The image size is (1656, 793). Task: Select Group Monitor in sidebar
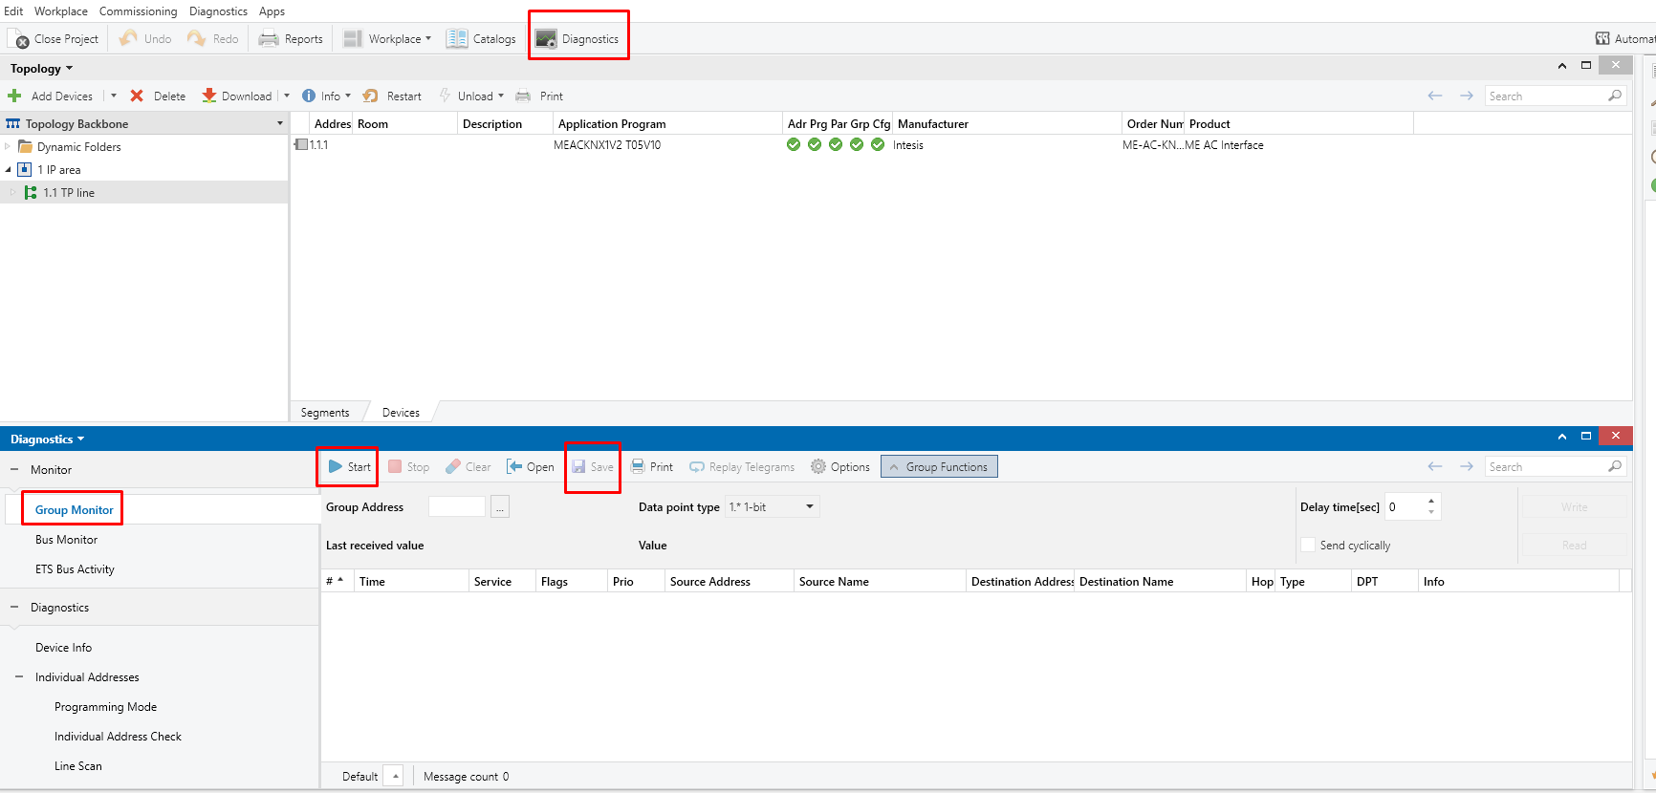coord(75,510)
